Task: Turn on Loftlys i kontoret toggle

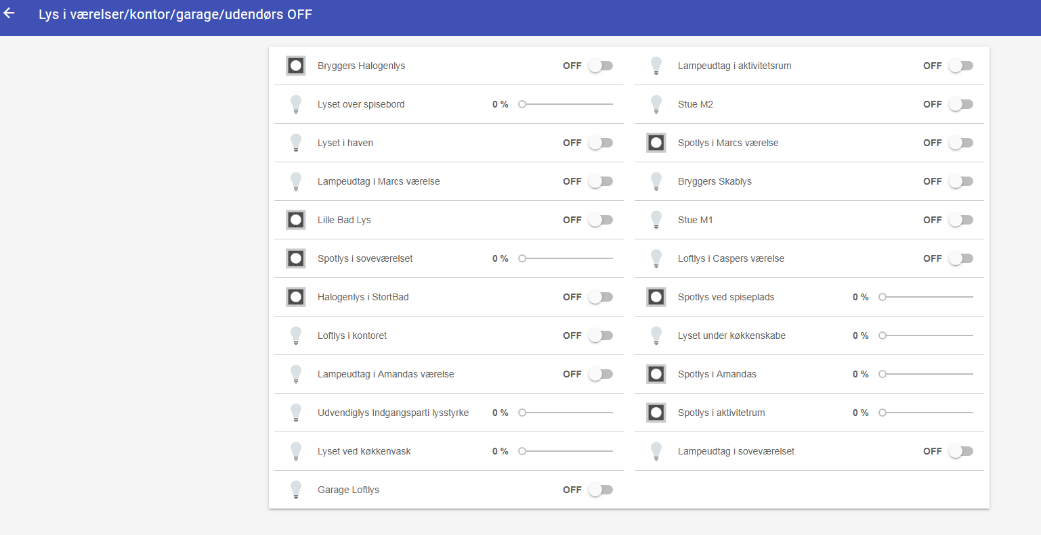Action: coord(600,335)
